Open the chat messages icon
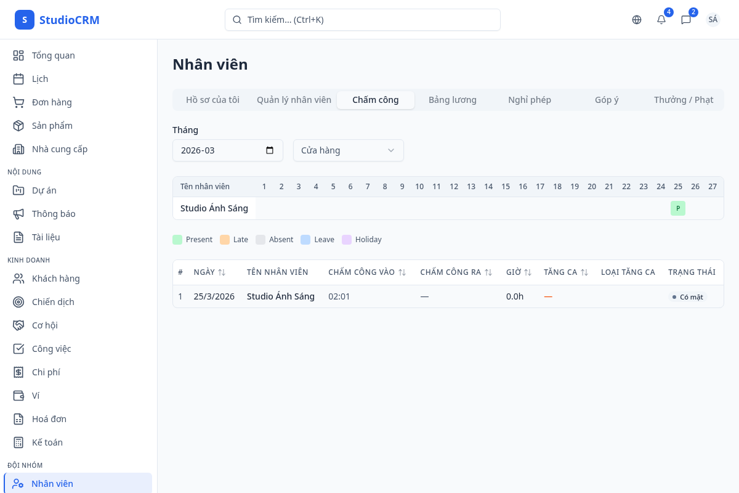The width and height of the screenshot is (739, 493). [686, 20]
